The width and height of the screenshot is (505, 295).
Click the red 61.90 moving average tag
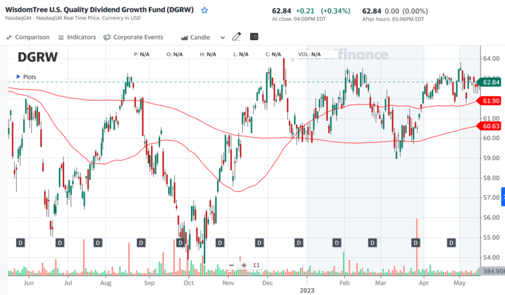click(x=489, y=101)
